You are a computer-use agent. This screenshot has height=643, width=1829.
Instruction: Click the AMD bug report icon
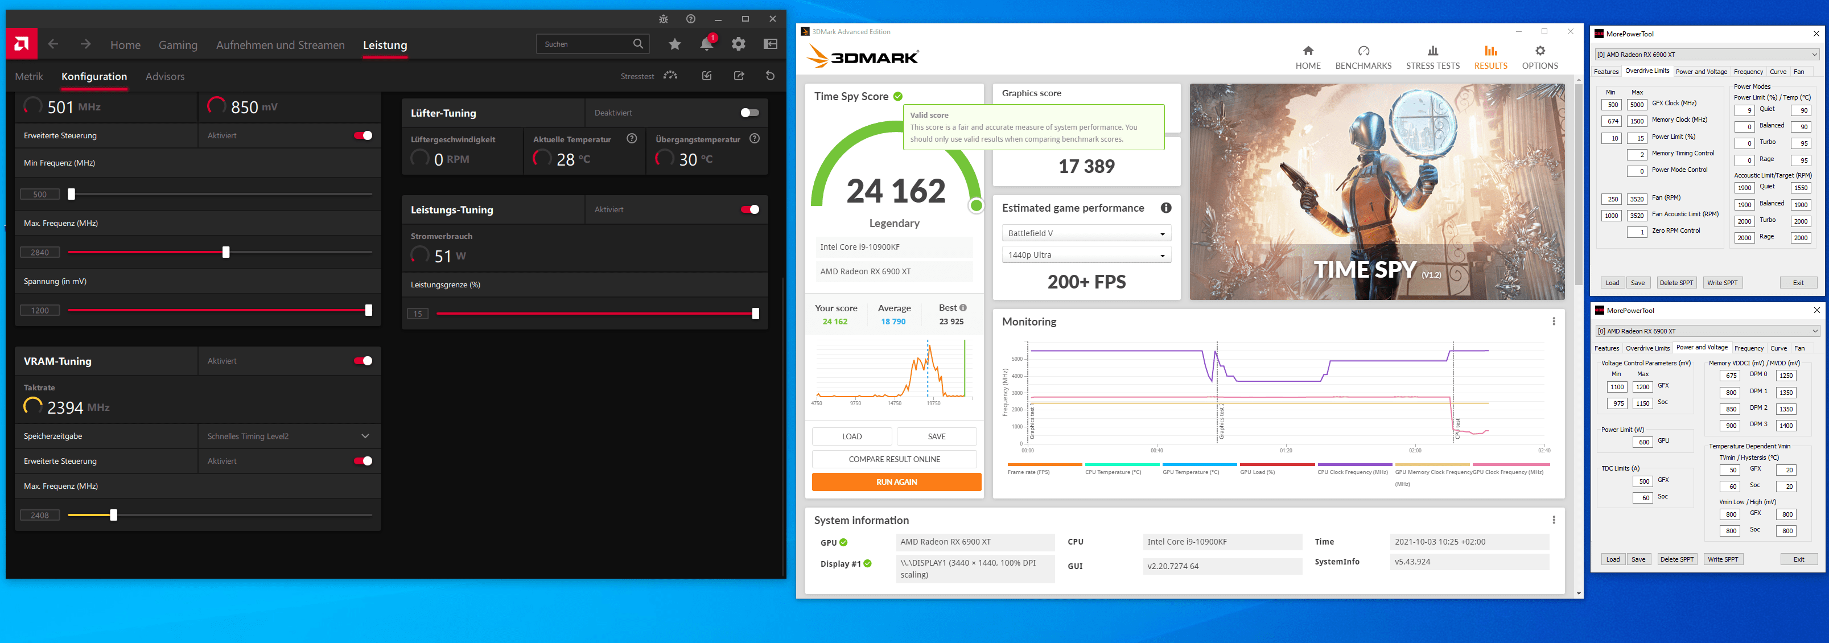click(x=663, y=19)
